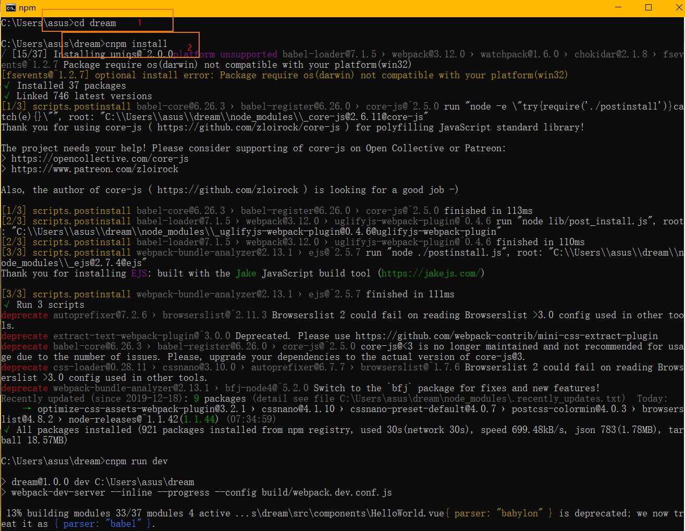
Task: Click the 'cnpm run dev' command text
Action: (x=136, y=461)
